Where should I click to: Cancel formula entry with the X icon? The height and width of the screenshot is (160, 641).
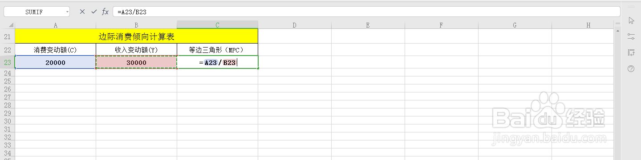pos(82,12)
